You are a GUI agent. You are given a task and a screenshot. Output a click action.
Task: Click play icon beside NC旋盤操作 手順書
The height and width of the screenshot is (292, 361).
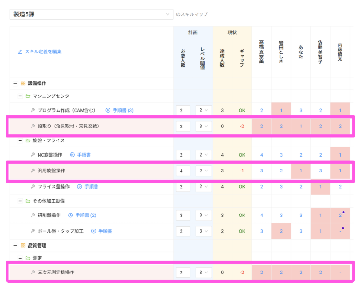coord(72,155)
